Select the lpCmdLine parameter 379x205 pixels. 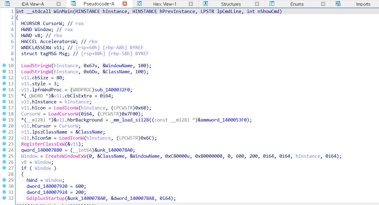pyautogui.click(x=229, y=11)
